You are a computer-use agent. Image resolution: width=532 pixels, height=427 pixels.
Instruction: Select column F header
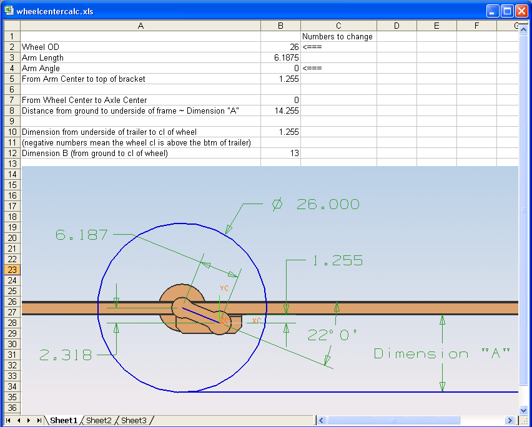click(x=476, y=26)
